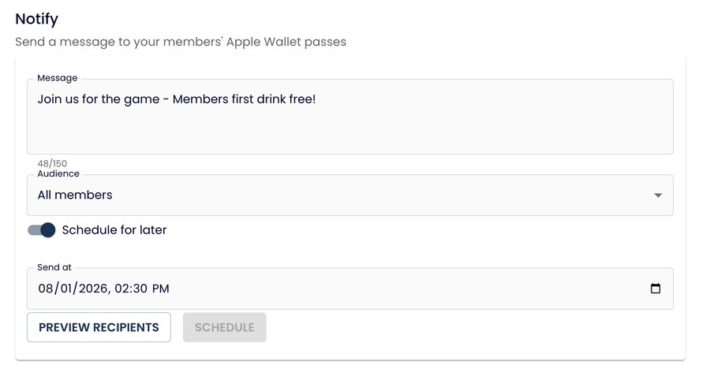Select the minutes 30 in Send at time
The image size is (710, 369).
coord(140,289)
